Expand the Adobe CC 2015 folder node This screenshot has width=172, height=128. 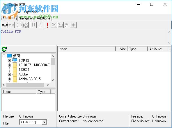coord(9,79)
